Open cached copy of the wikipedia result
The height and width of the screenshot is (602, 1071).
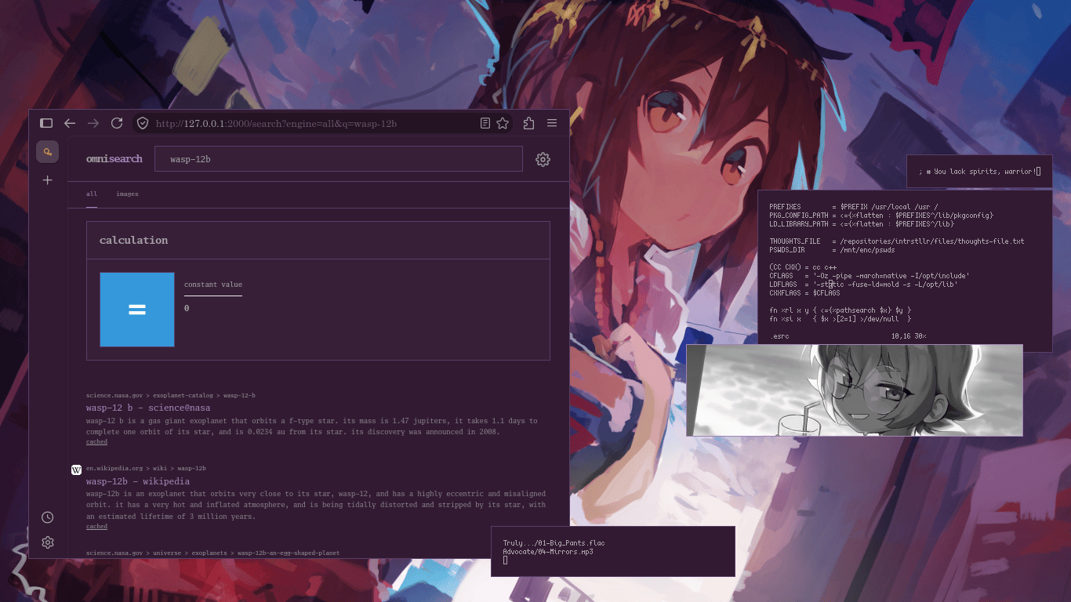coord(96,527)
